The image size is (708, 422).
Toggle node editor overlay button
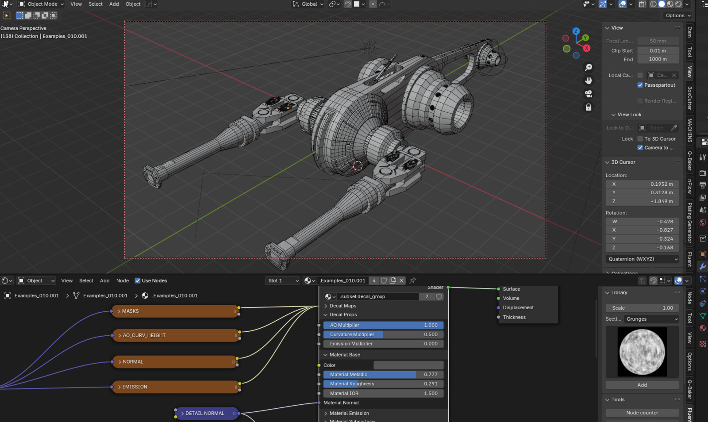[x=678, y=280]
